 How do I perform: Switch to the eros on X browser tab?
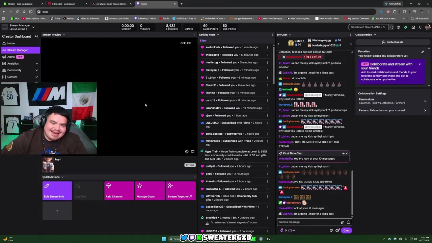coord(112,4)
